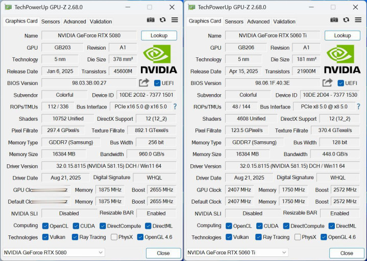The width and height of the screenshot is (367, 261).
Task: Click Lookup button in RTX 5080 window
Action: (159, 35)
